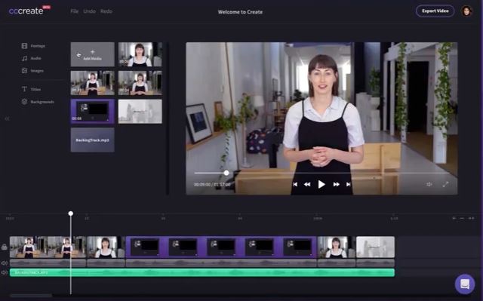Select the white title image thumbnail in library
Viewport: 483px width, 301px height.
click(x=140, y=111)
